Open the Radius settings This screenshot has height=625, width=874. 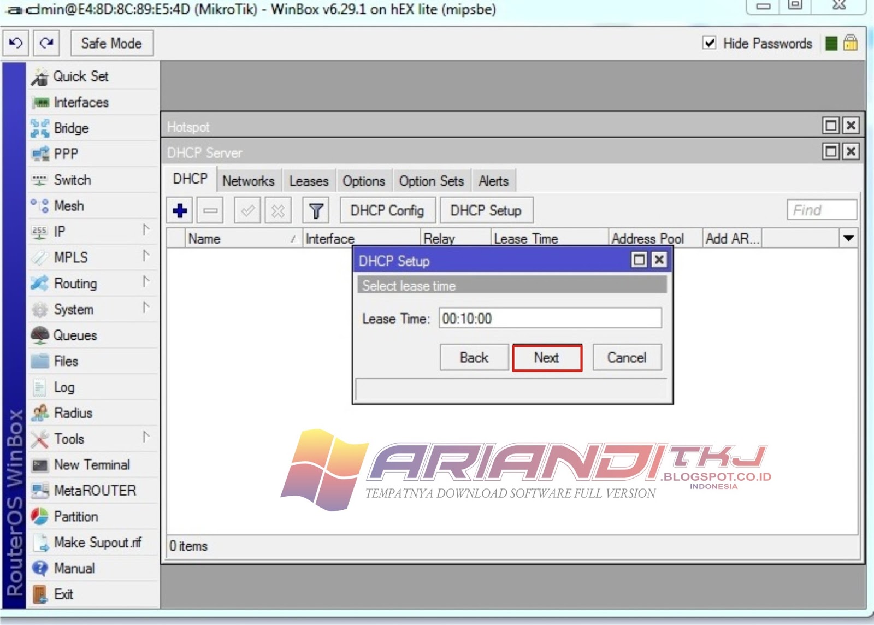tap(93, 413)
